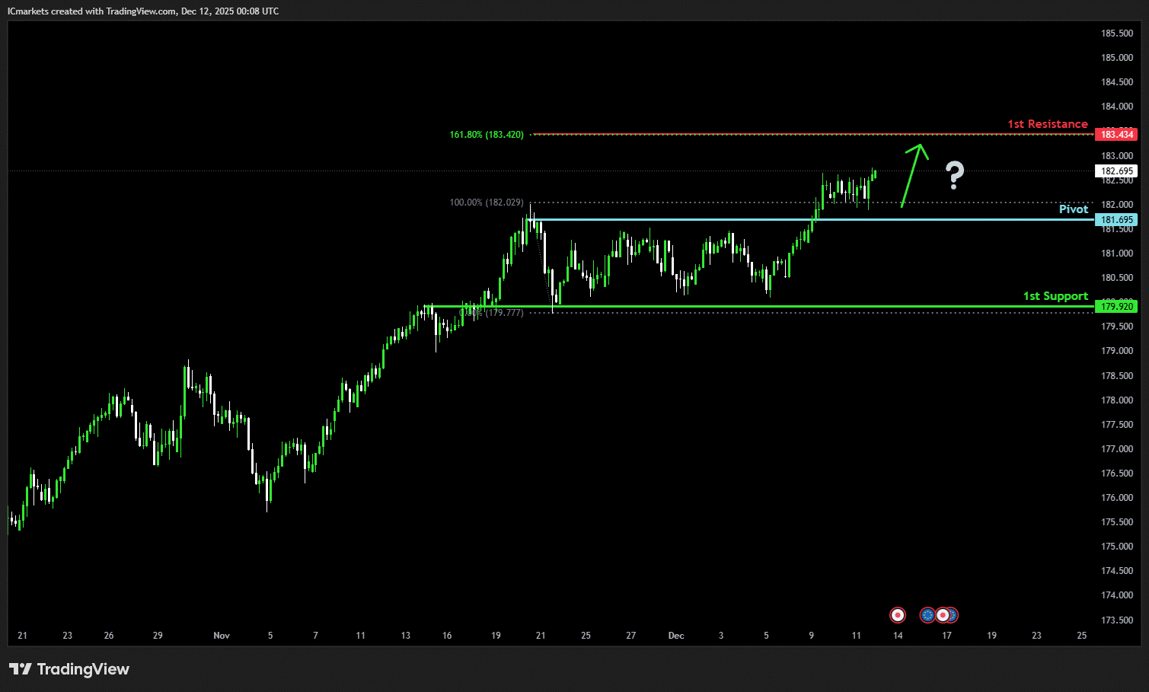
Task: Click the partially hidden rightmost EU flag icon
Action: 953,615
